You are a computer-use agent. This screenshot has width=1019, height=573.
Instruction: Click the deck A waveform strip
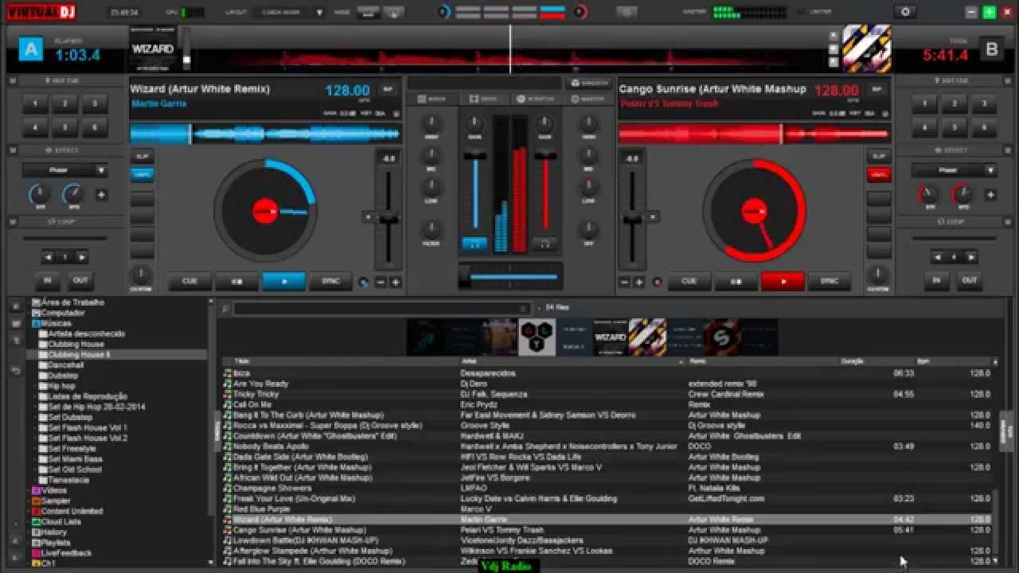[265, 134]
